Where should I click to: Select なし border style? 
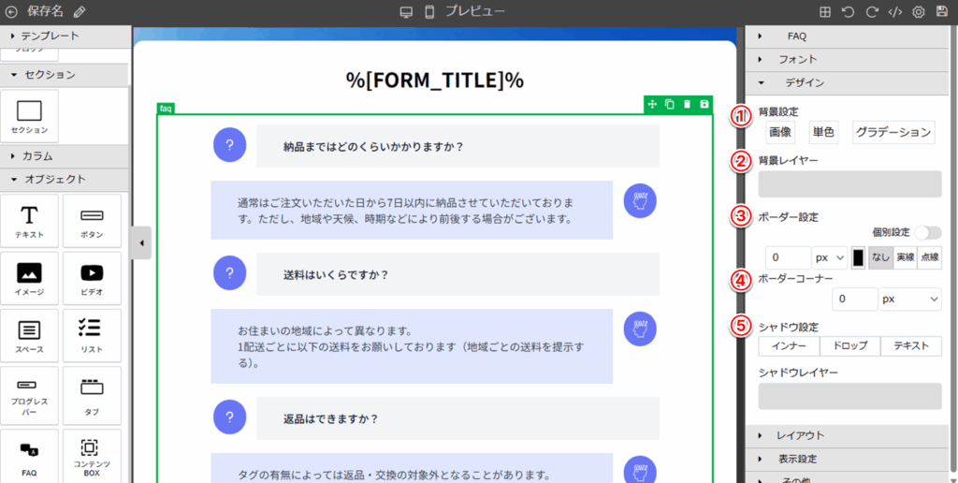pos(880,257)
